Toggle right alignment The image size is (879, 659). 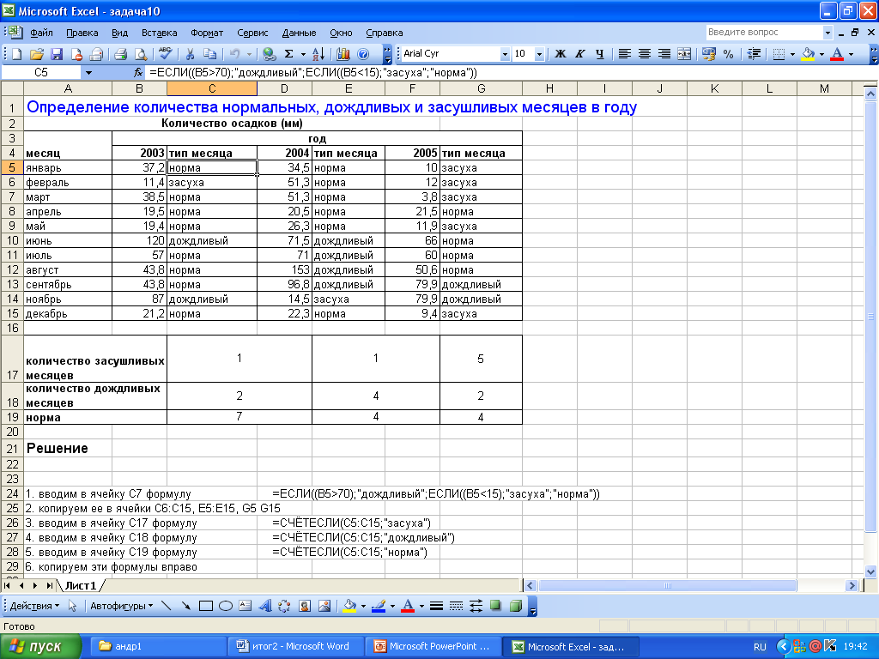click(664, 54)
